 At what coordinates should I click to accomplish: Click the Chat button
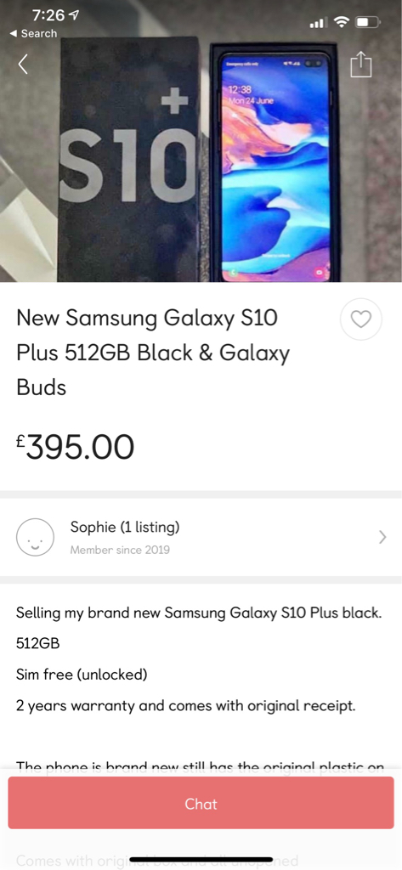point(201,804)
